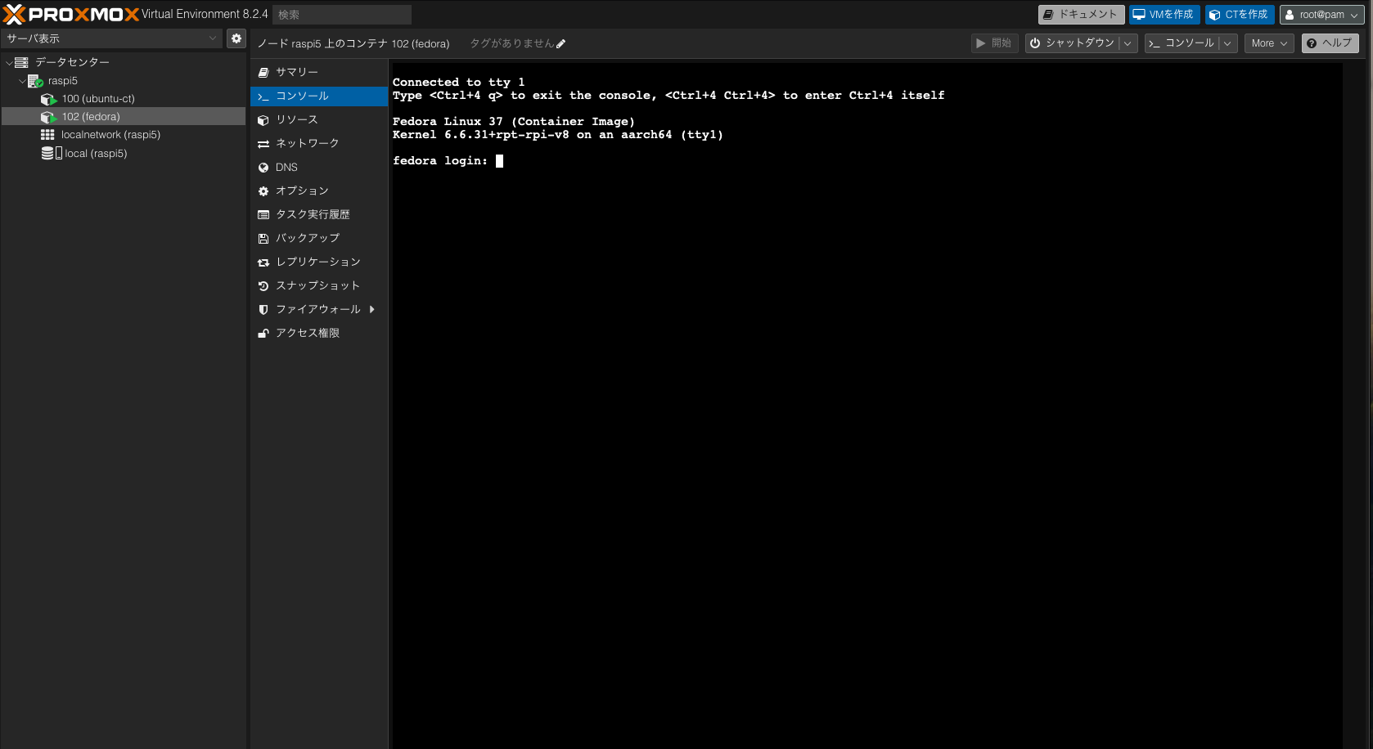This screenshot has height=749, width=1373.
Task: Click the task history list icon
Action: 263,215
